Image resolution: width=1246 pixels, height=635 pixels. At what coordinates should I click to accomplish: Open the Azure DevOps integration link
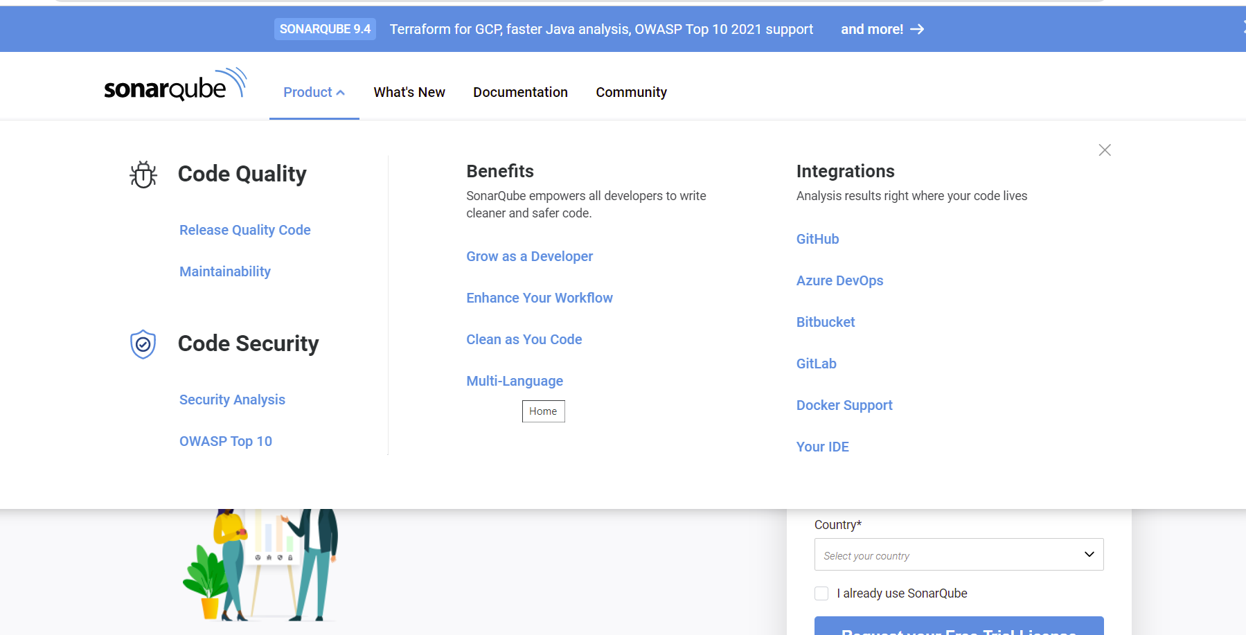(839, 280)
